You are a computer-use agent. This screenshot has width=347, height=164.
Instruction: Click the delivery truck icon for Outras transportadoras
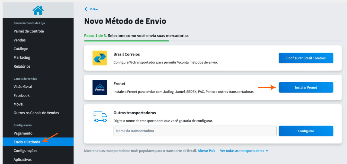pyautogui.click(x=100, y=116)
